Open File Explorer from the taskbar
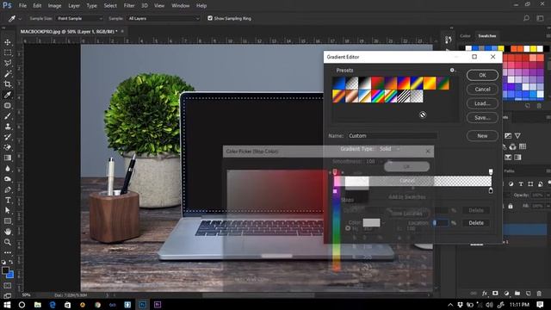The width and height of the screenshot is (551, 310). (37, 305)
